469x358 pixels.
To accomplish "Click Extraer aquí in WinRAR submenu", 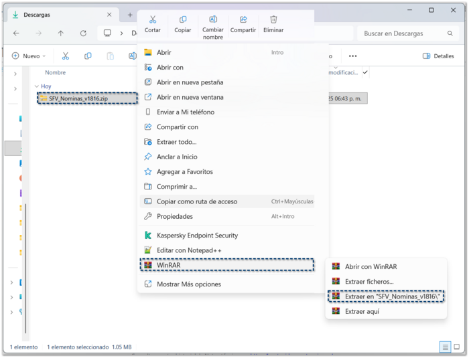I will (363, 311).
